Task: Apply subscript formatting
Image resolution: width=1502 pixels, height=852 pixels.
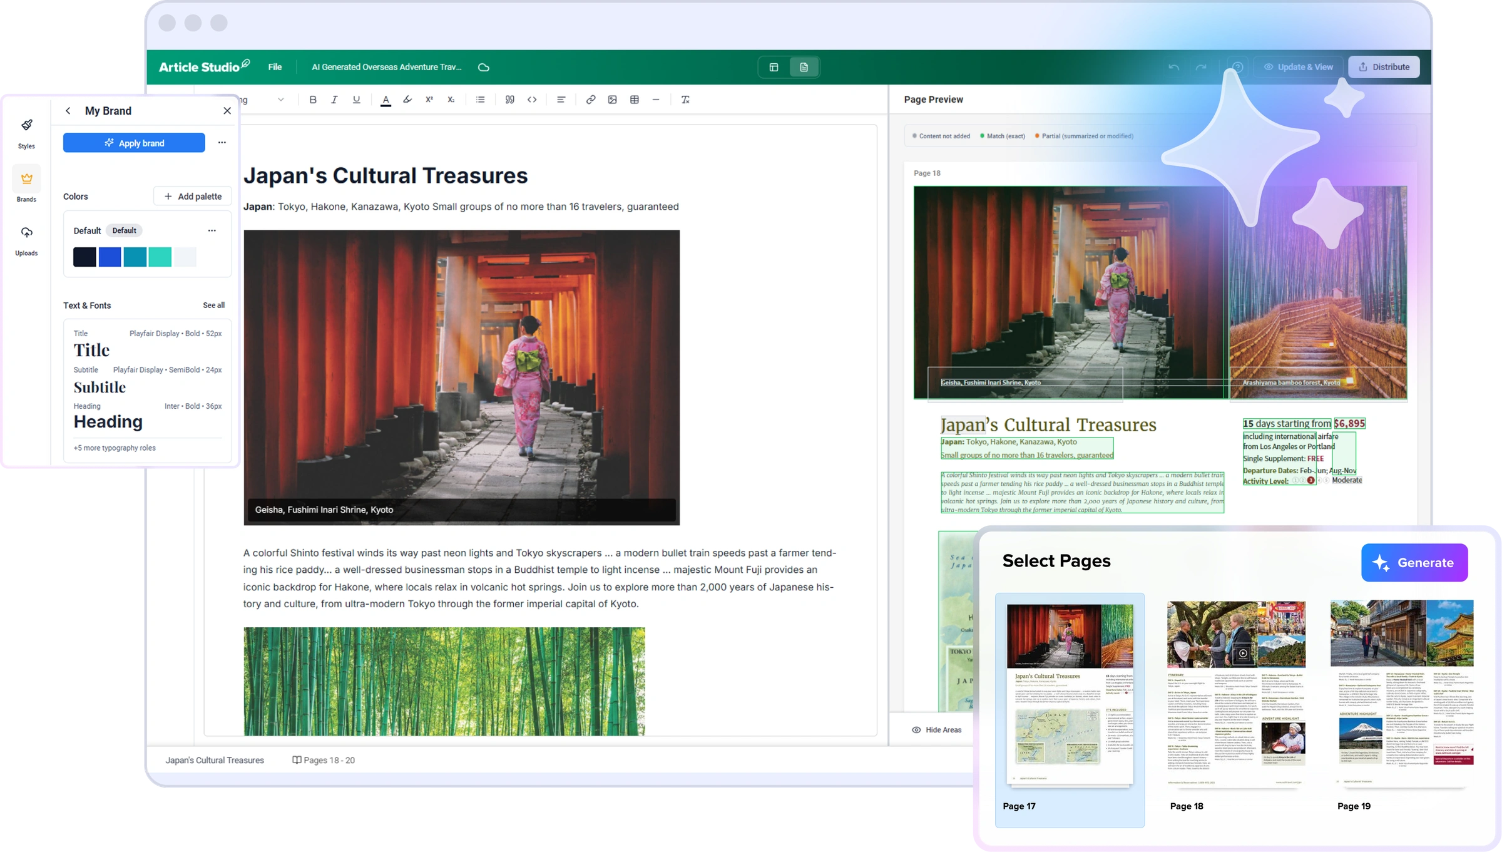Action: click(451, 100)
